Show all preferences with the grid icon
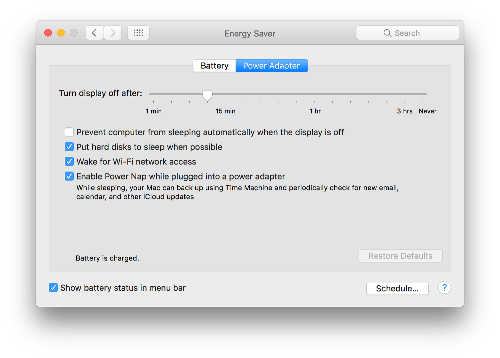 (138, 33)
